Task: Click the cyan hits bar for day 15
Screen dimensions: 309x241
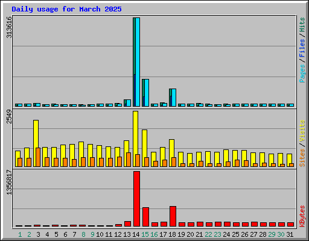Action: coord(147,93)
